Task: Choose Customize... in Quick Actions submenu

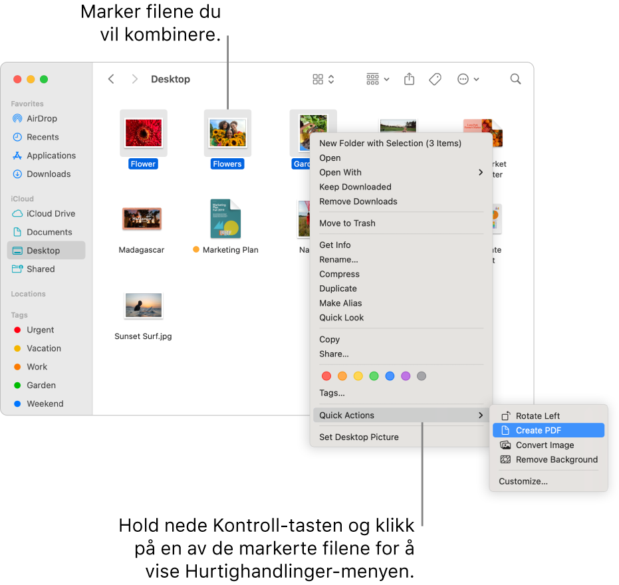Action: click(549, 481)
